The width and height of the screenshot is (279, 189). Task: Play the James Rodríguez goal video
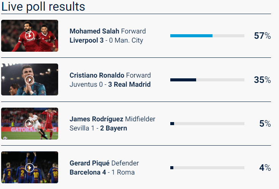point(30,124)
